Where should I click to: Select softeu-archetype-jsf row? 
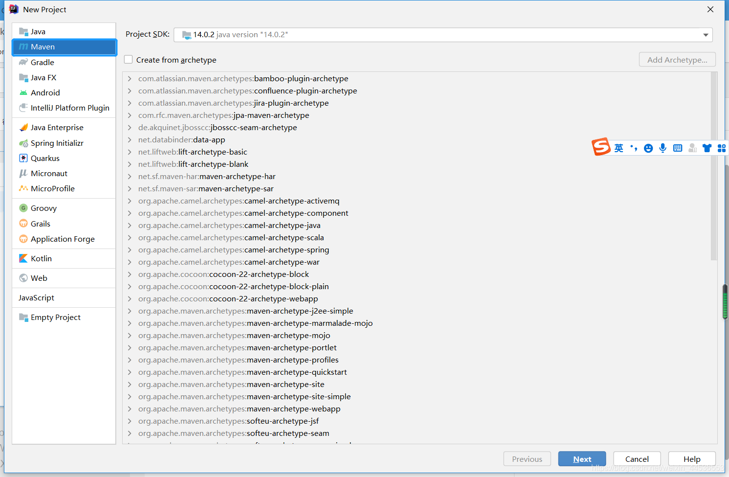click(417, 421)
